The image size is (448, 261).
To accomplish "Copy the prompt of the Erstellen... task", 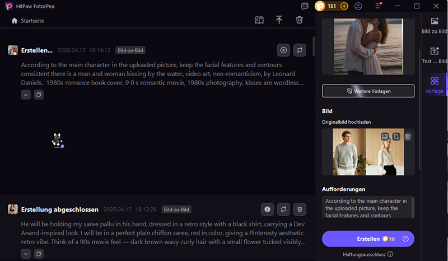I will pos(39,95).
